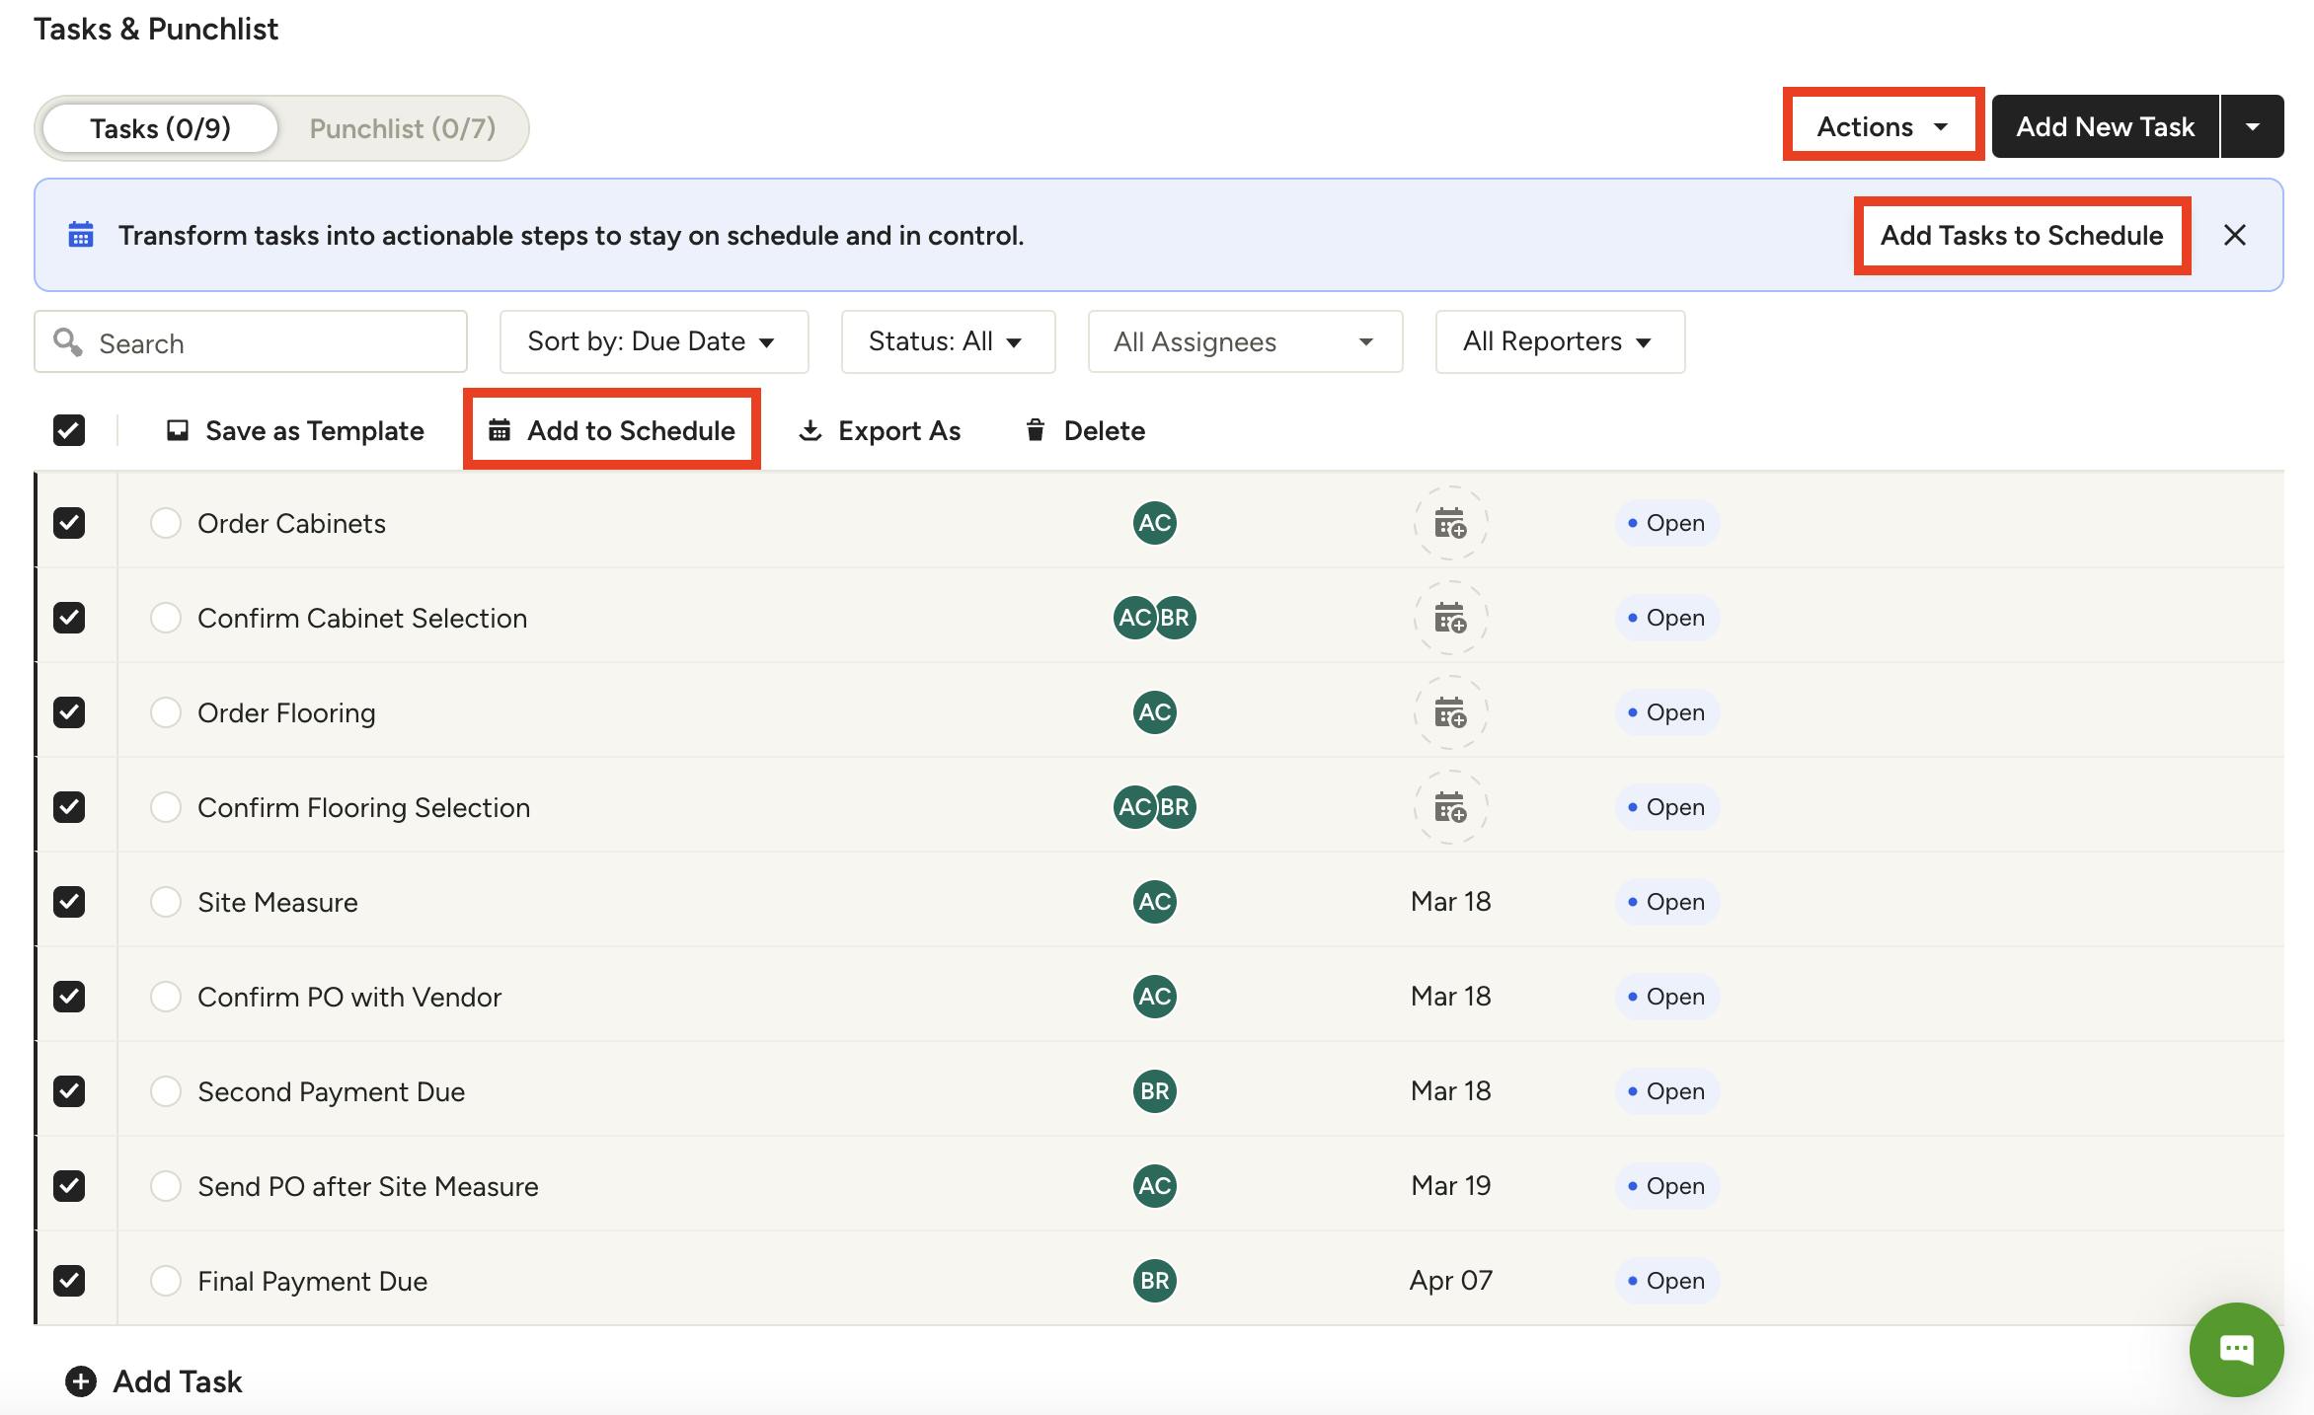This screenshot has width=2314, height=1415.
Task: Set due date icon for Order Flooring
Action: point(1450,712)
